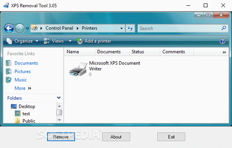The width and height of the screenshot is (232, 148).
Task: Go back with the blue Back arrow
Action: (9, 28)
